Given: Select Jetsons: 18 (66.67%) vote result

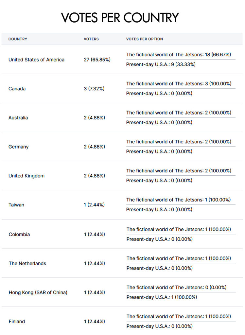Looking at the screenshot, I should click(x=179, y=55).
